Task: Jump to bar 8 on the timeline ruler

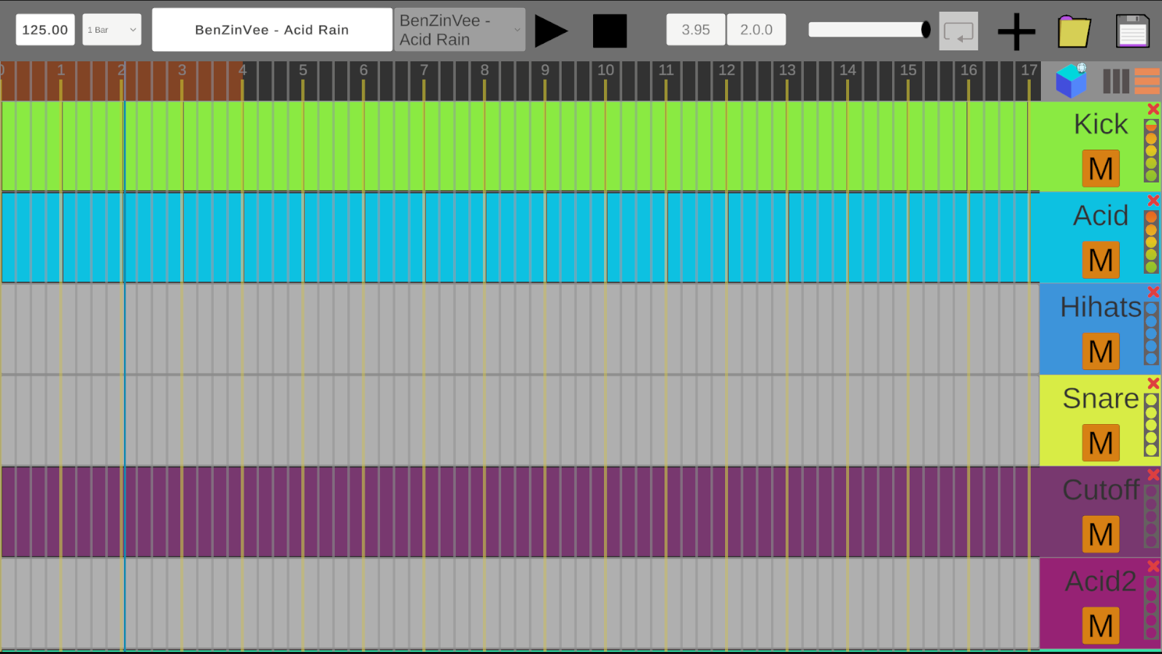Action: pos(485,71)
